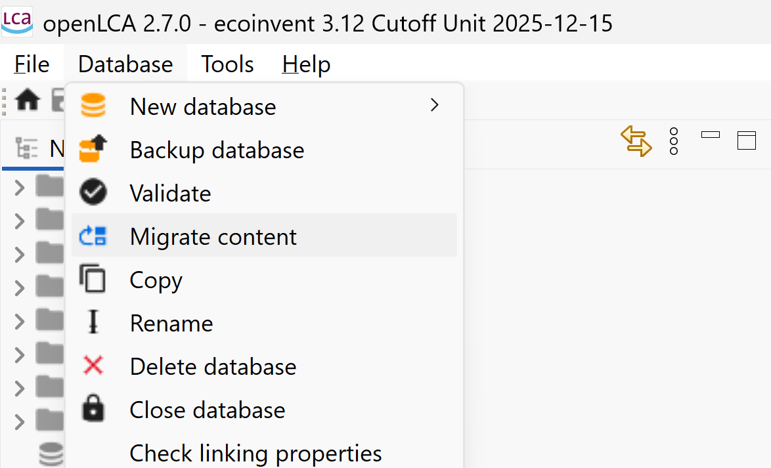
Task: Click the Validate checkmark icon
Action: [x=93, y=192]
